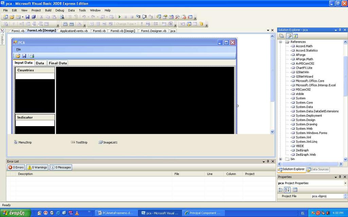Viewport: 348px width, 217px height.
Task: Click the File menu in PCA form
Action: click(19, 50)
